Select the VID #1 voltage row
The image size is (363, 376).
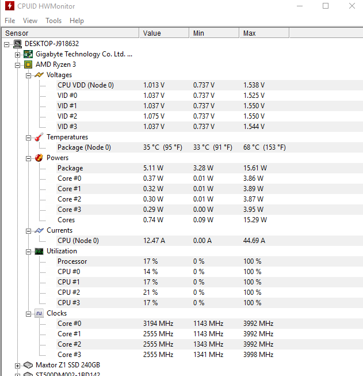[209, 106]
